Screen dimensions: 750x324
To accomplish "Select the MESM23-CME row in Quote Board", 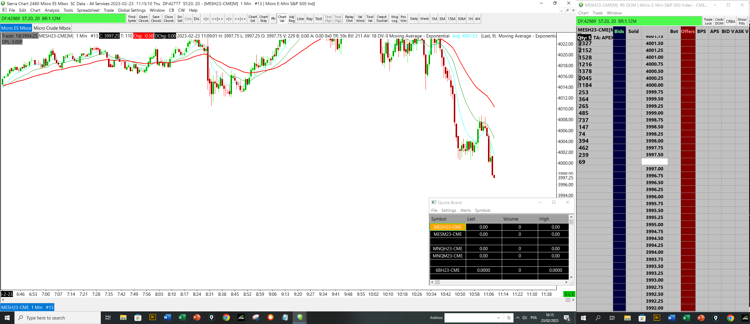I will coord(447,234).
